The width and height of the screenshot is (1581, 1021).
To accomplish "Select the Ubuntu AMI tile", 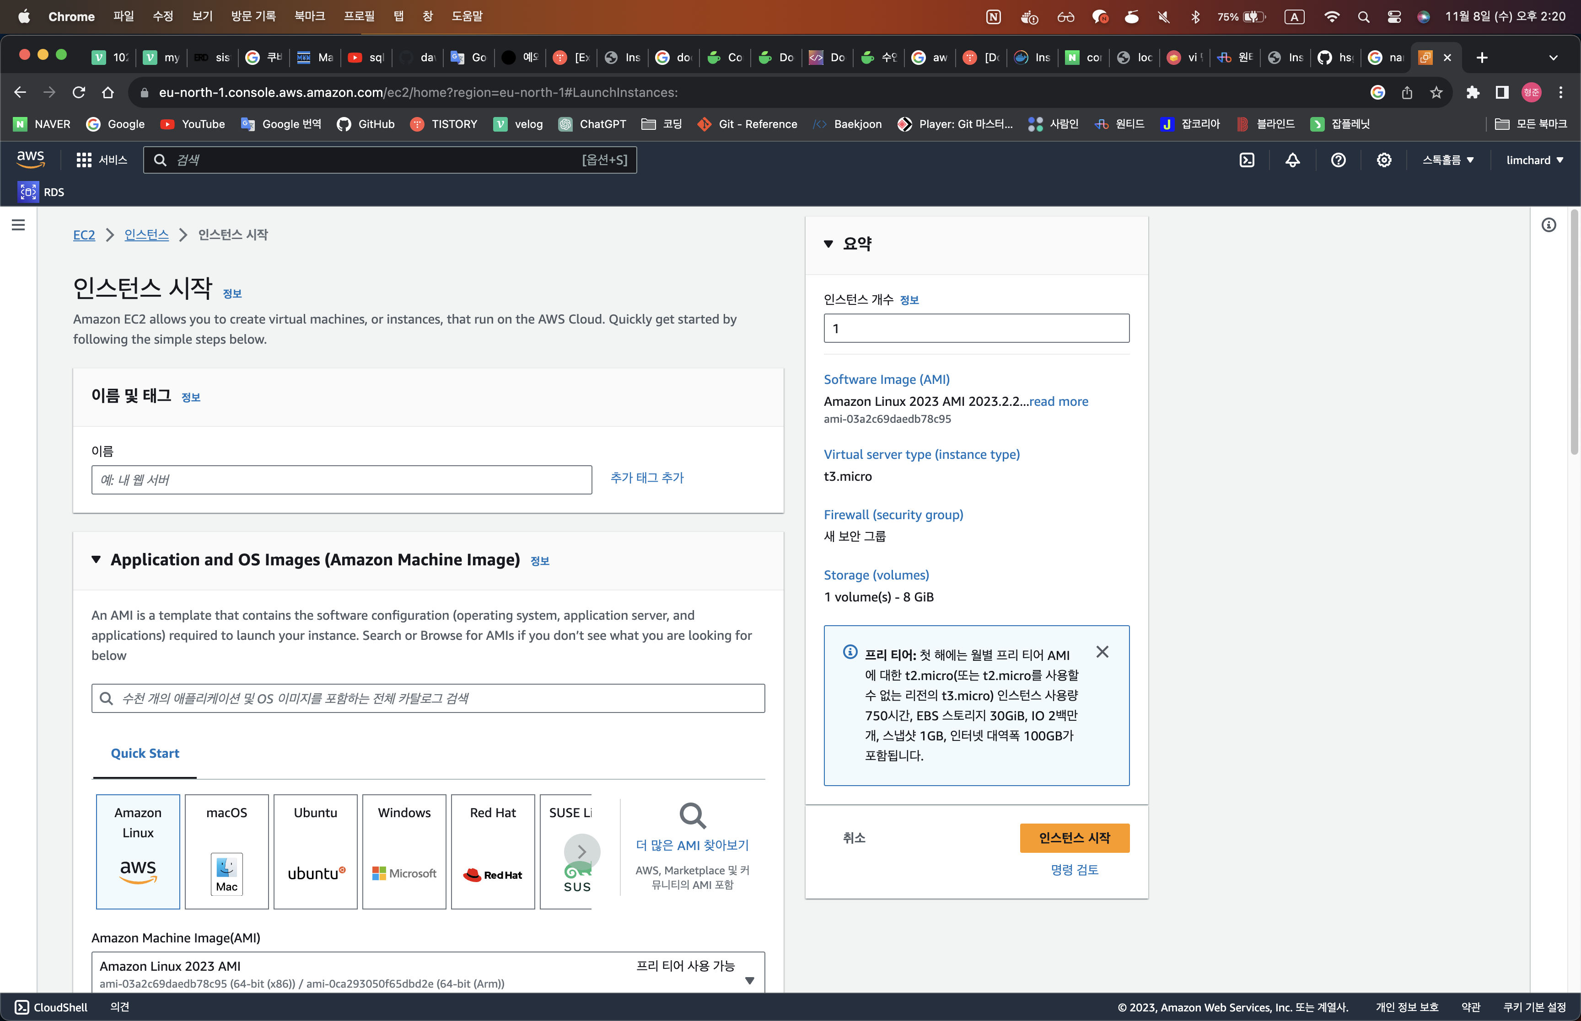I will (315, 851).
